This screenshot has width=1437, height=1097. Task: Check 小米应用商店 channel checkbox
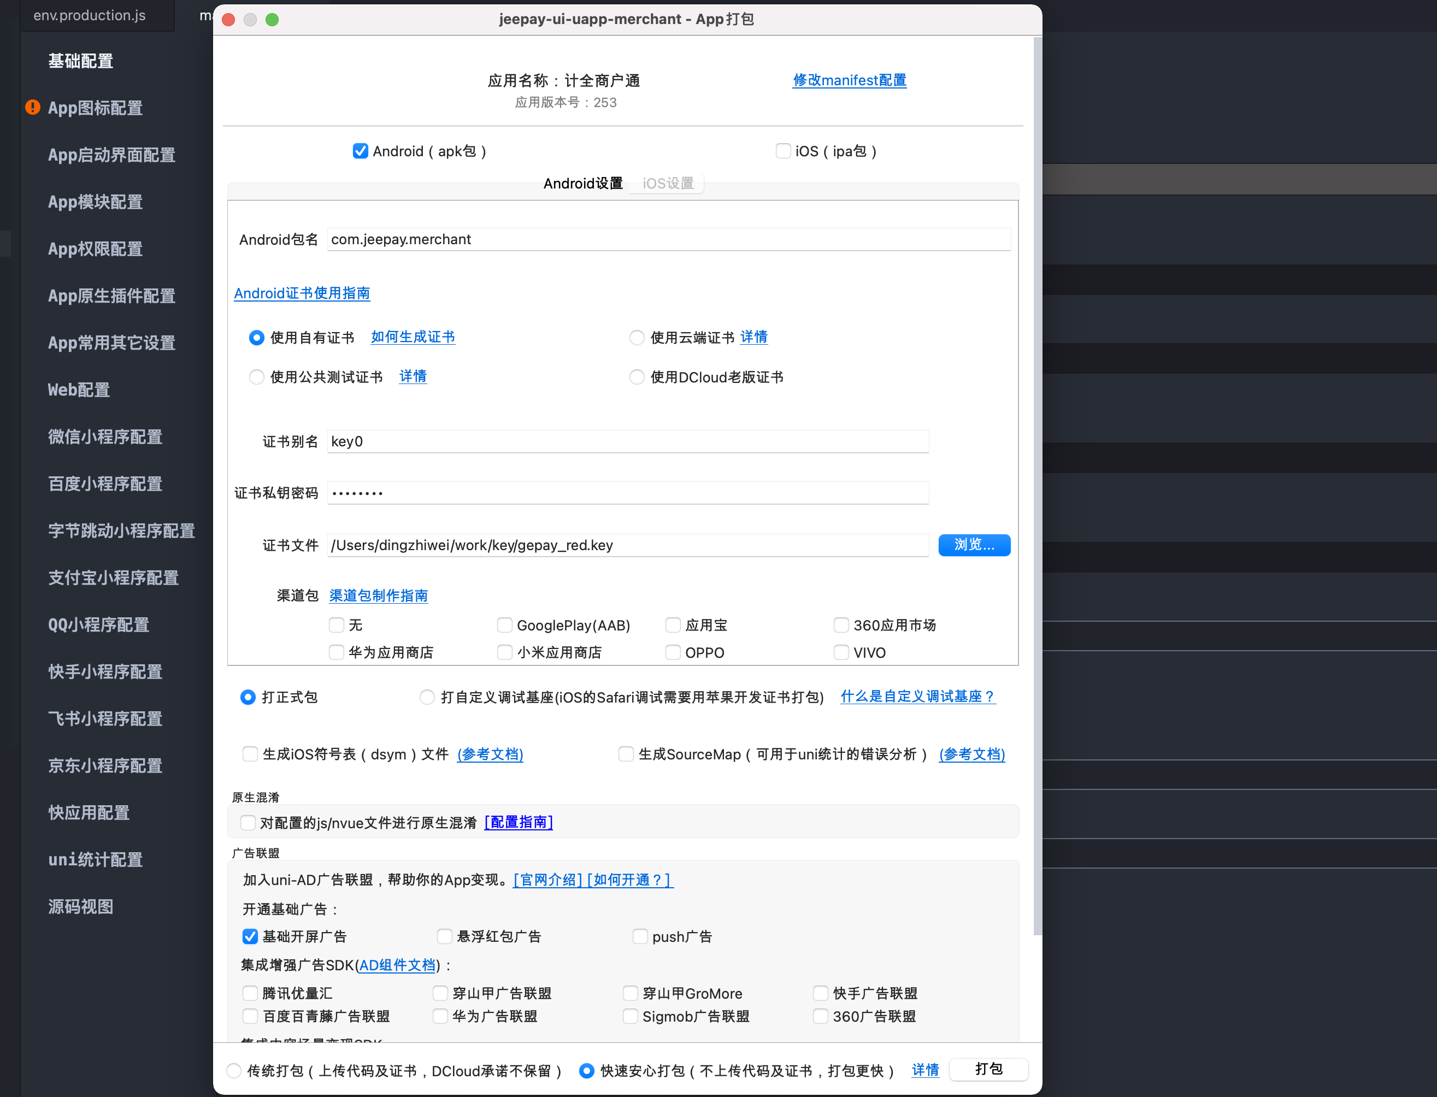pos(505,652)
